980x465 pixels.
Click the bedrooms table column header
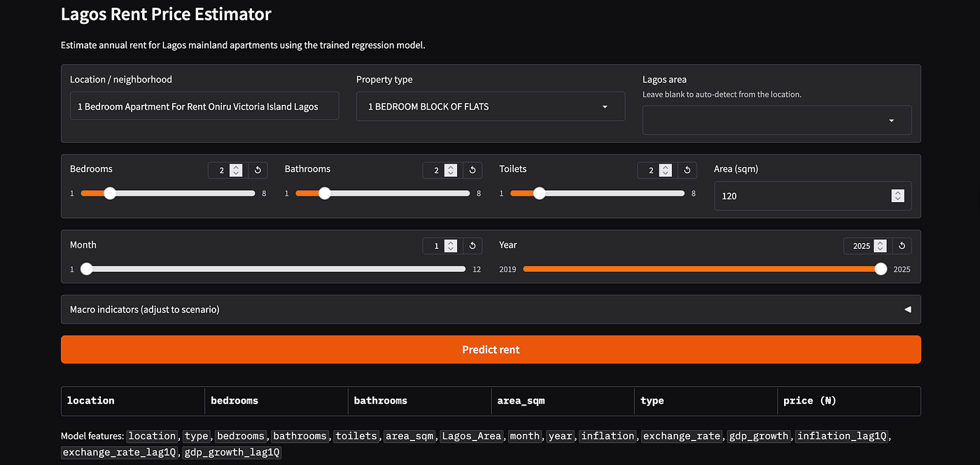click(233, 401)
